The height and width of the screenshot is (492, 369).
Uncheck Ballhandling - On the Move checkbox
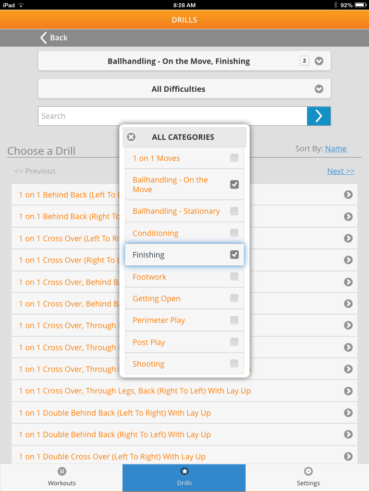tap(234, 184)
